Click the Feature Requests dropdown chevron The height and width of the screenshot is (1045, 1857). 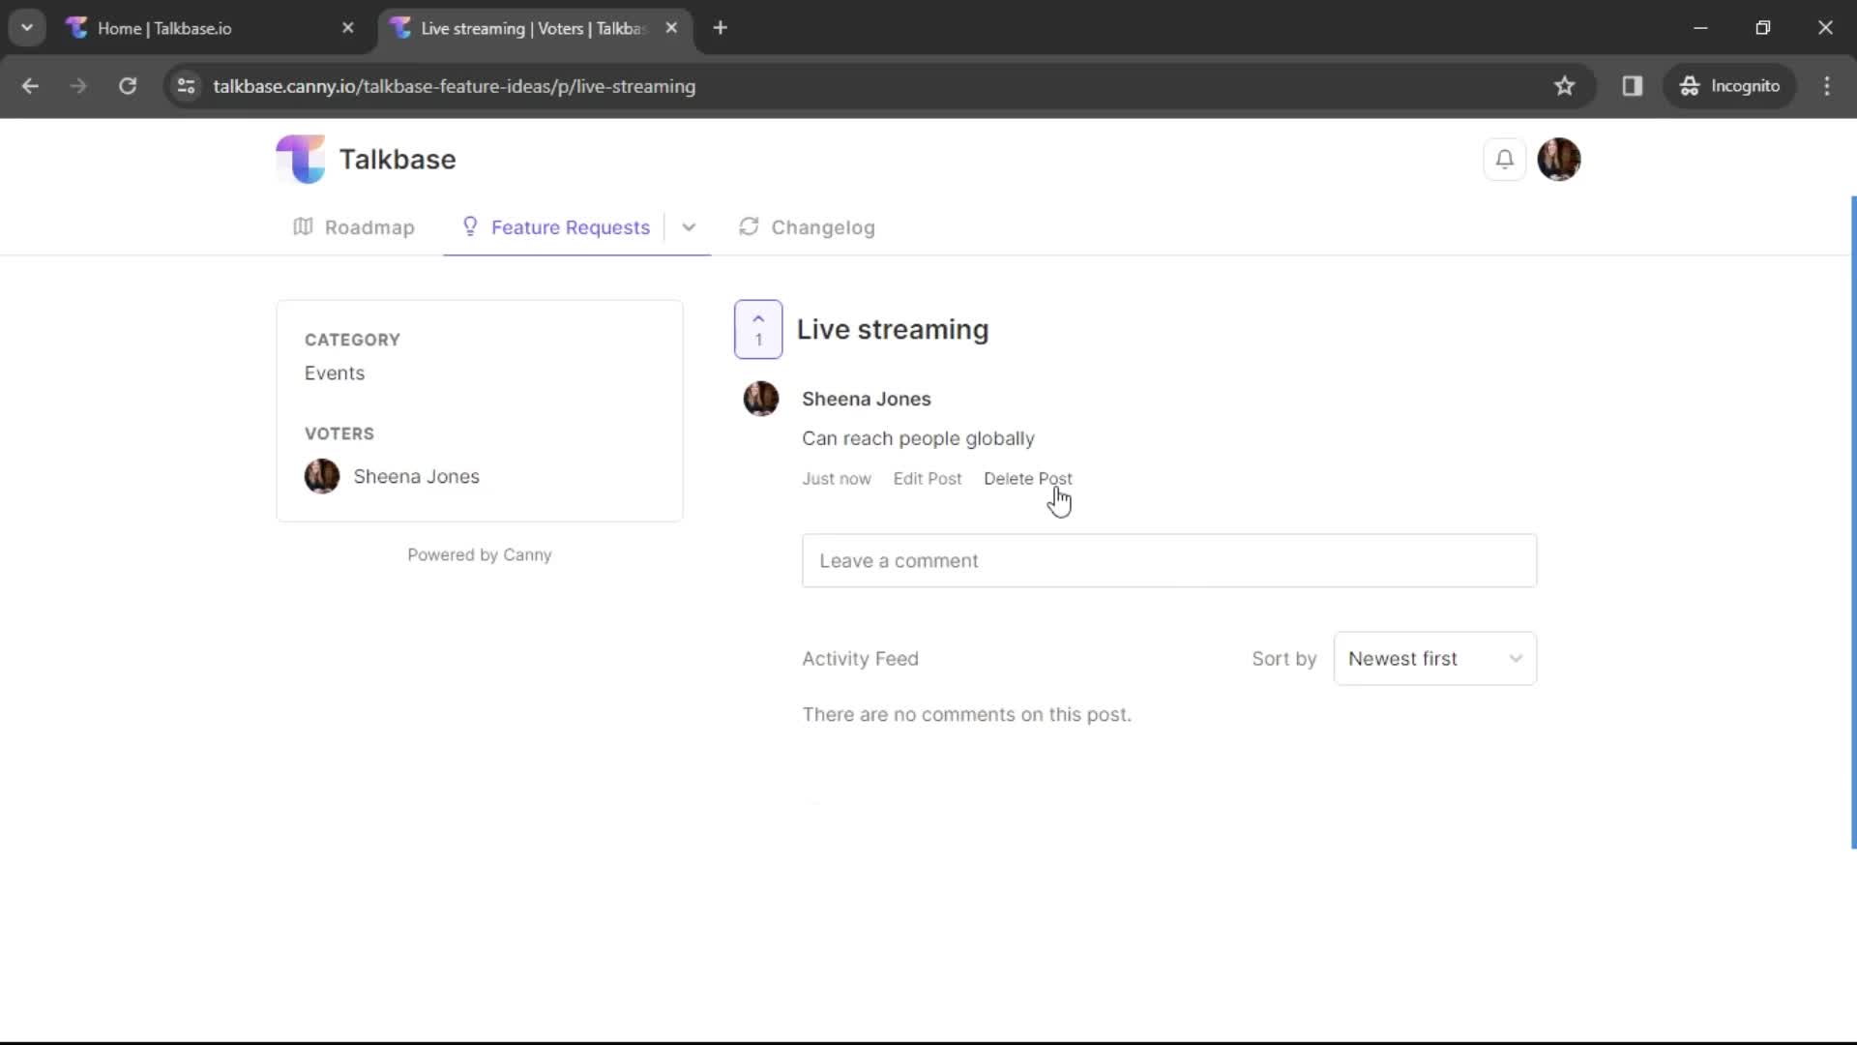click(689, 227)
